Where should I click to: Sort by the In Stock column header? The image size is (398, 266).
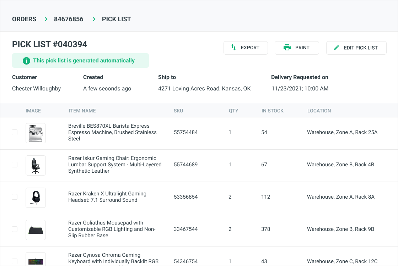tap(272, 111)
